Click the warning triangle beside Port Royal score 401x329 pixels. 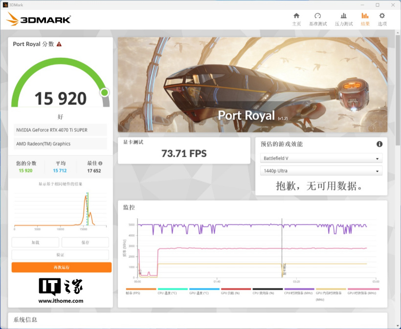[59, 44]
